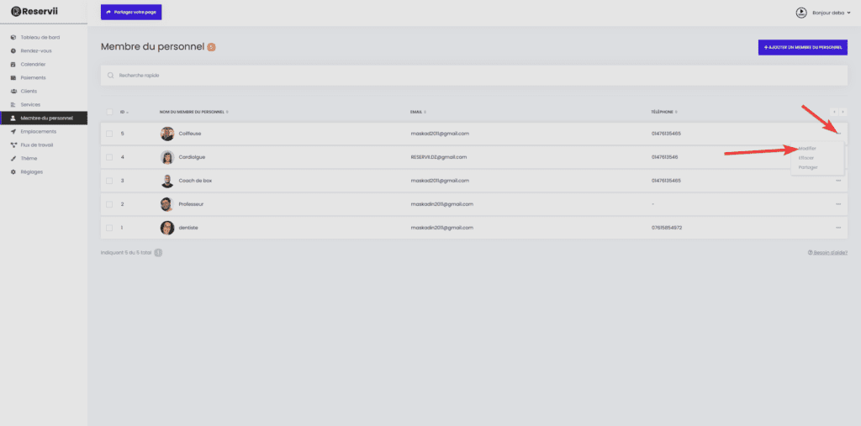Choose Modifier in the context menu
The image size is (861, 426).
(x=807, y=149)
